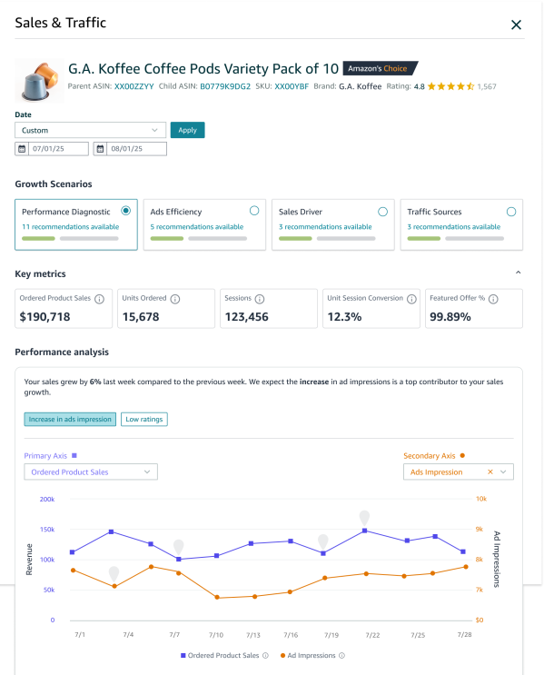Toggle Ordered Product Sales legend item
544x675 pixels.
[220, 655]
